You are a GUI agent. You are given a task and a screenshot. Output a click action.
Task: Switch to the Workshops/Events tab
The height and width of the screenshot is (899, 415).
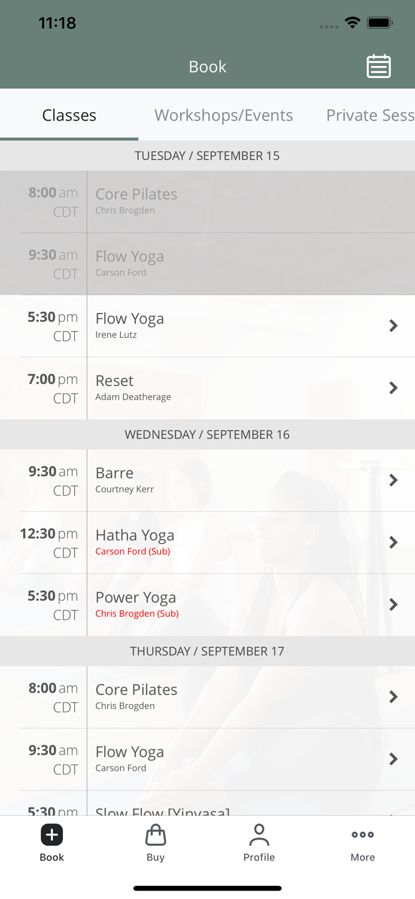(x=223, y=115)
